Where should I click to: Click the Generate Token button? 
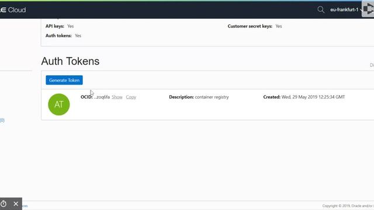click(64, 80)
